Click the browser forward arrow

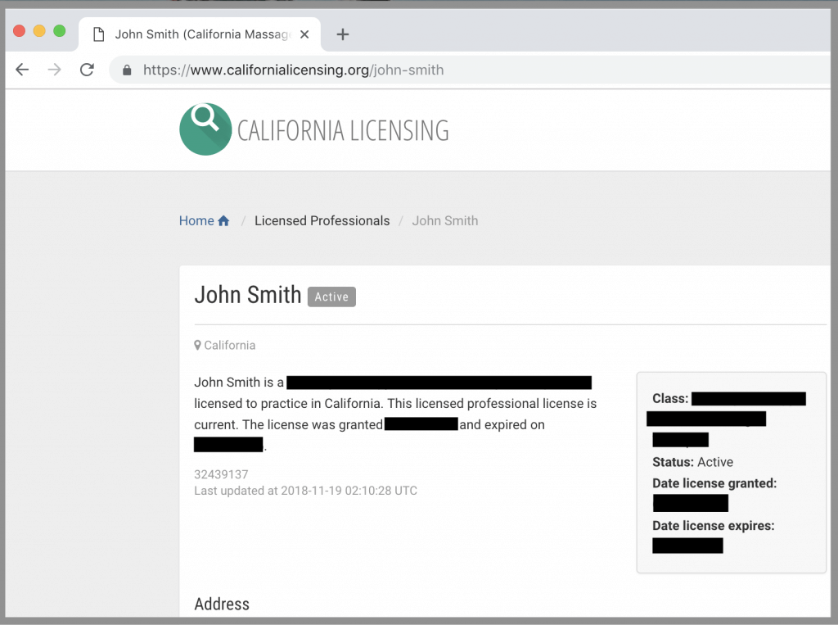(55, 70)
